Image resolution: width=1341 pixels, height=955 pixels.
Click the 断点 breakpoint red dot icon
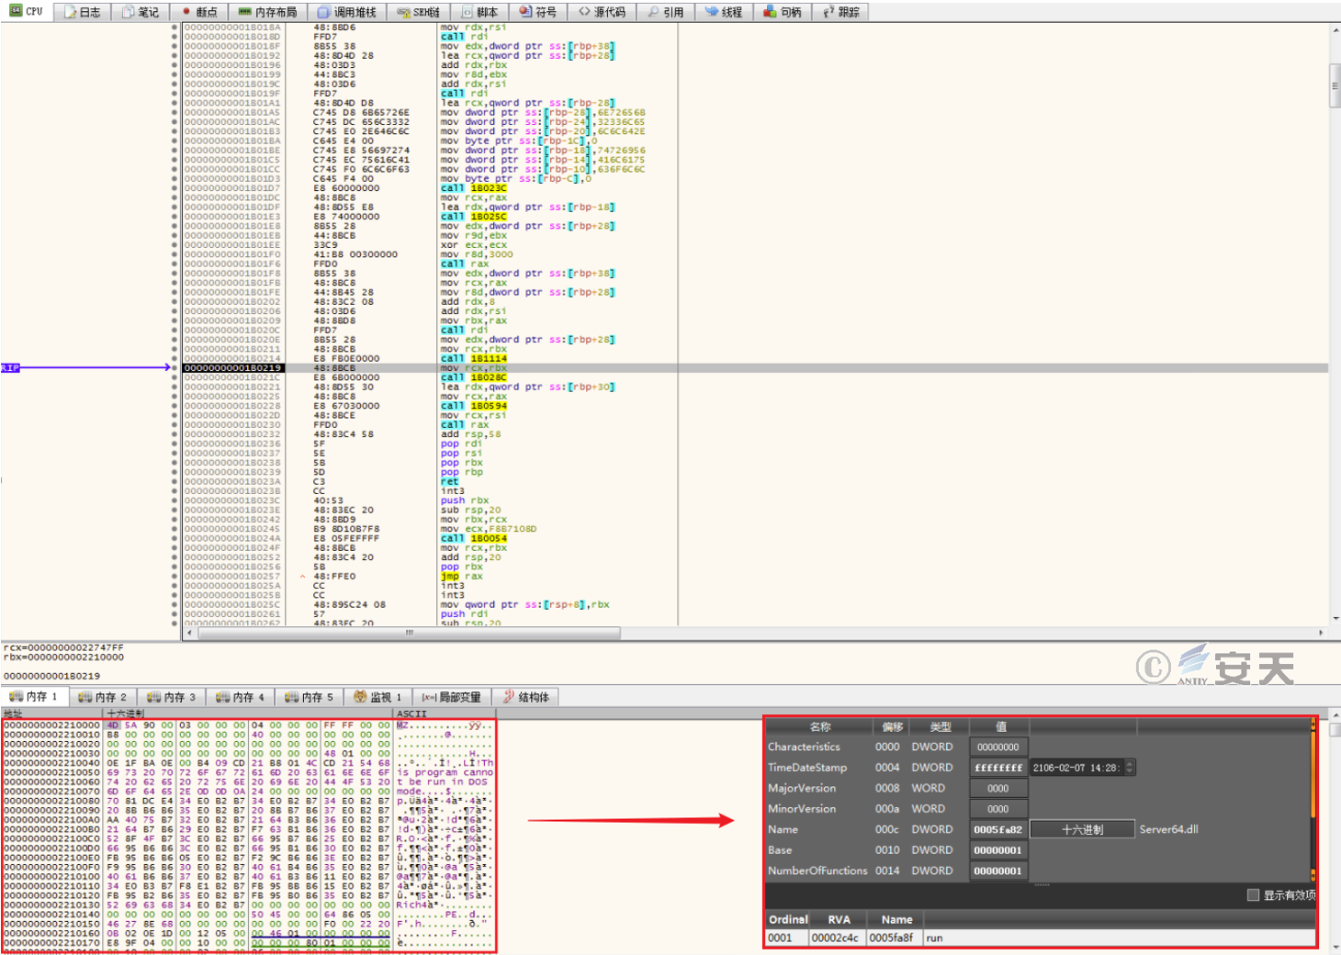click(186, 12)
